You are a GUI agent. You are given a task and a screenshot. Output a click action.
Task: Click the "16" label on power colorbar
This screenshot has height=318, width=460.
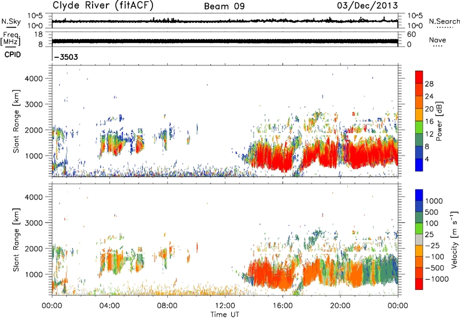pos(429,122)
